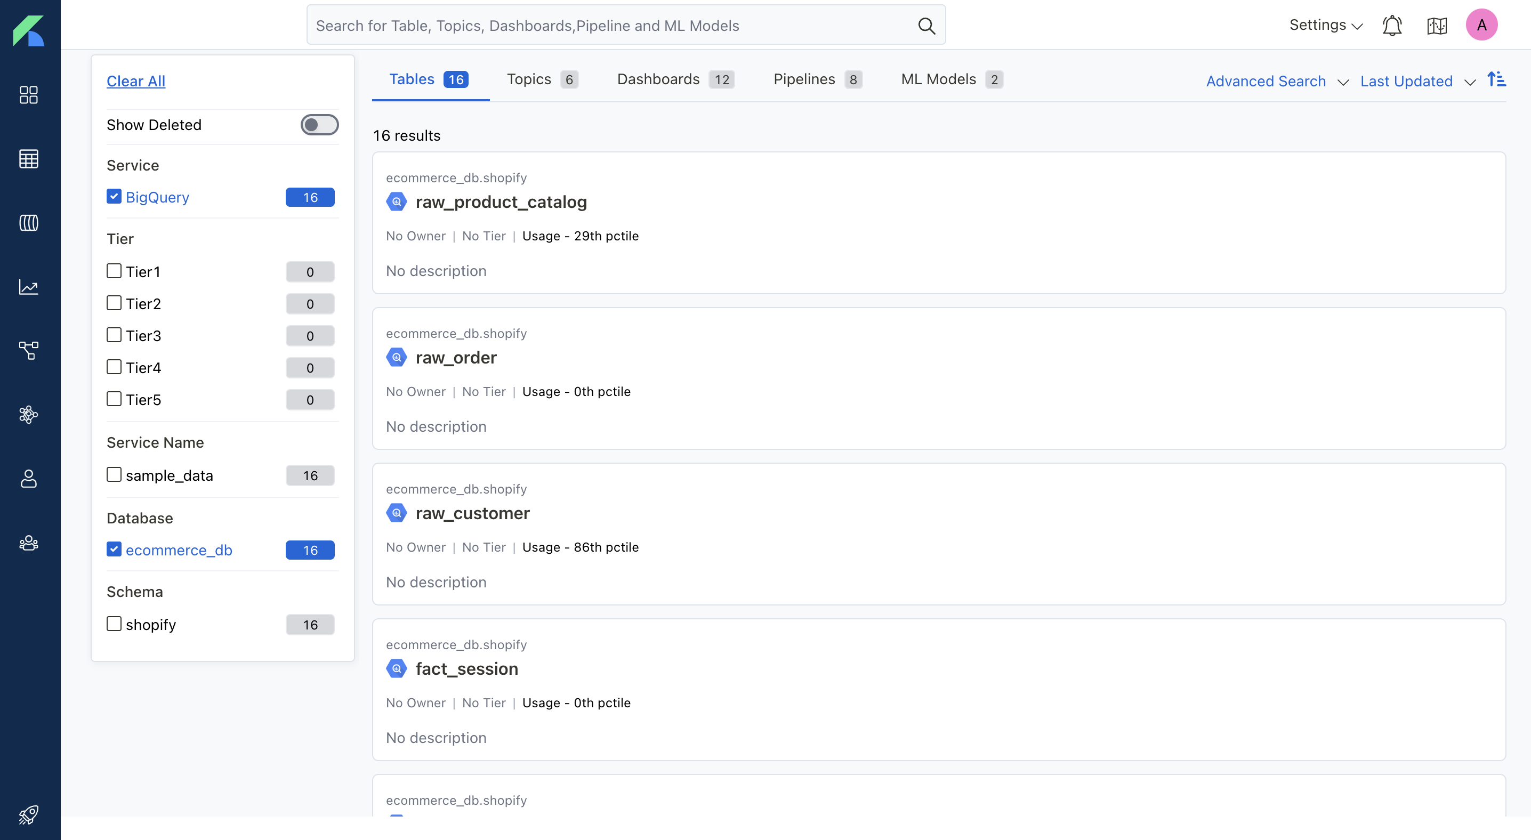
Task: Enable the shopify schema checkbox
Action: tap(114, 624)
